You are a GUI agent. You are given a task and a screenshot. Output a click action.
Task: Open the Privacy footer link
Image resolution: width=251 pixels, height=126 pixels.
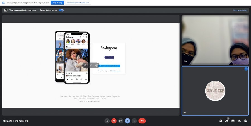(85, 96)
